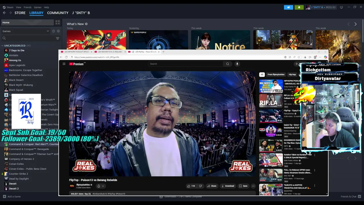The image size is (364, 205).
Task: Select 'Hip hop' filter chip
Action: [292, 75]
